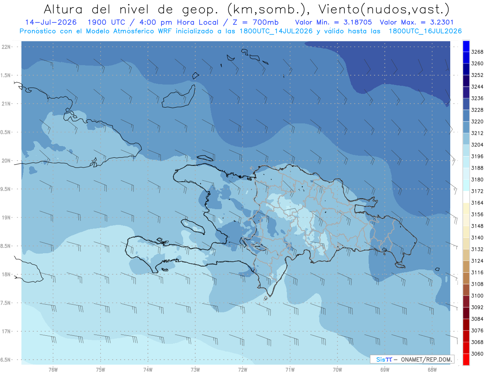Viewport: 485px width, 375px height.
Task: Select the '70W' longitude label
Action: pyautogui.click(x=337, y=370)
